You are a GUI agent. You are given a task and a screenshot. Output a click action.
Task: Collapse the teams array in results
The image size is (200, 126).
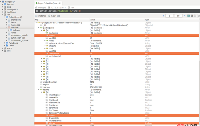(39, 90)
